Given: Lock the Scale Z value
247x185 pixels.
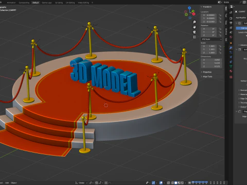Looking at the screenshot, I should click(x=220, y=52).
